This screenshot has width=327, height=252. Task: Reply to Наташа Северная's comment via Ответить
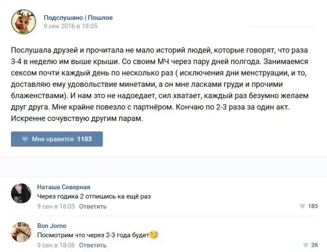[x=93, y=207]
